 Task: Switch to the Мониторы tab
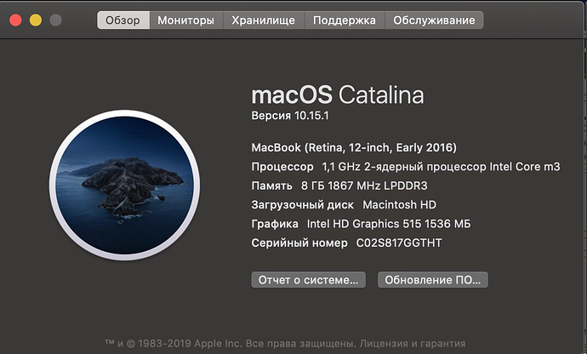186,20
